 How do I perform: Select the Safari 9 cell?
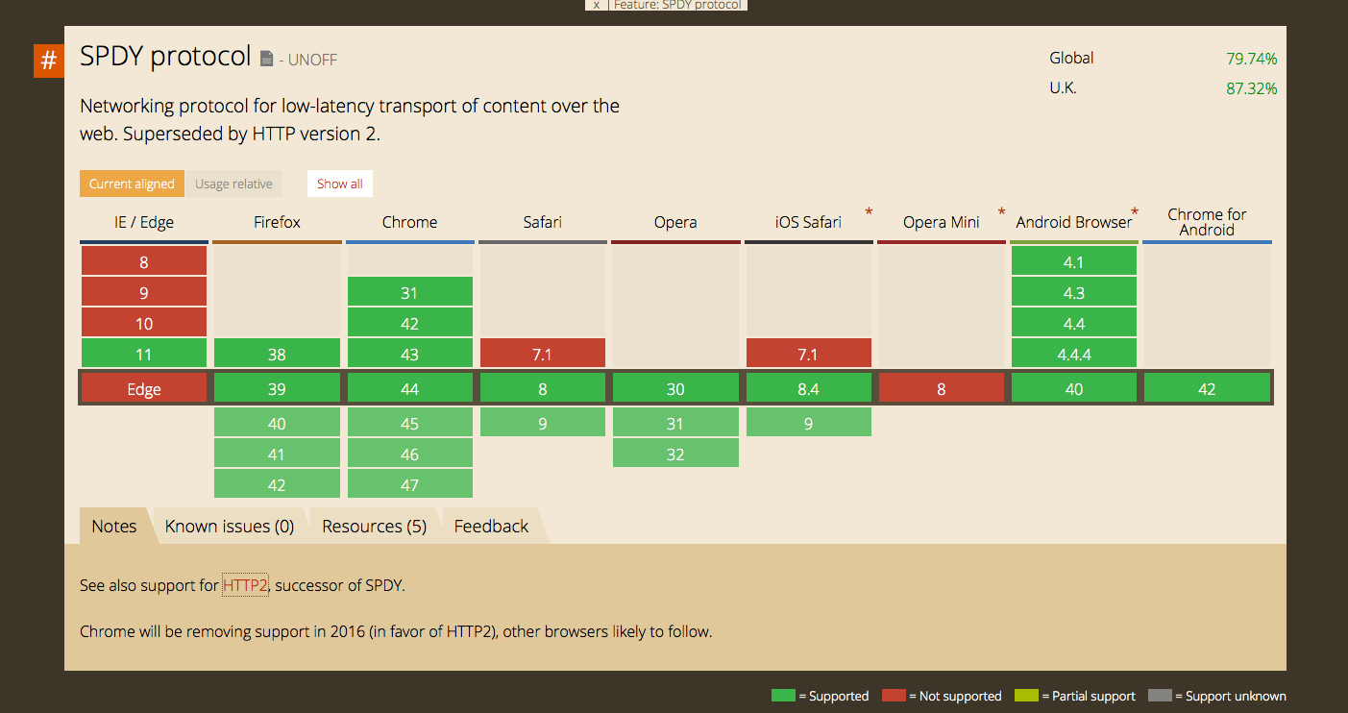[543, 423]
